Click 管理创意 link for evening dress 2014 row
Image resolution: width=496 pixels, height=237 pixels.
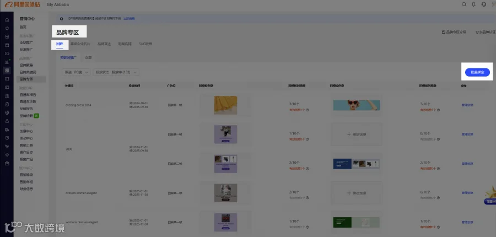point(467,105)
